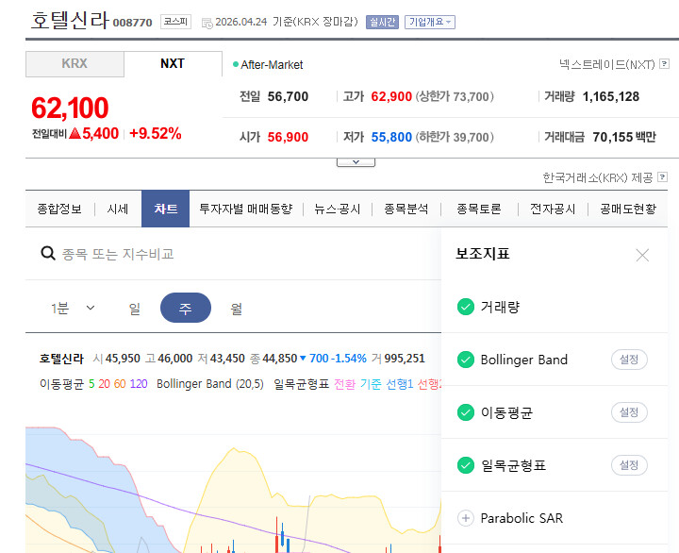Click the NXT help question mark icon
Image resolution: width=679 pixels, height=553 pixels.
click(664, 64)
